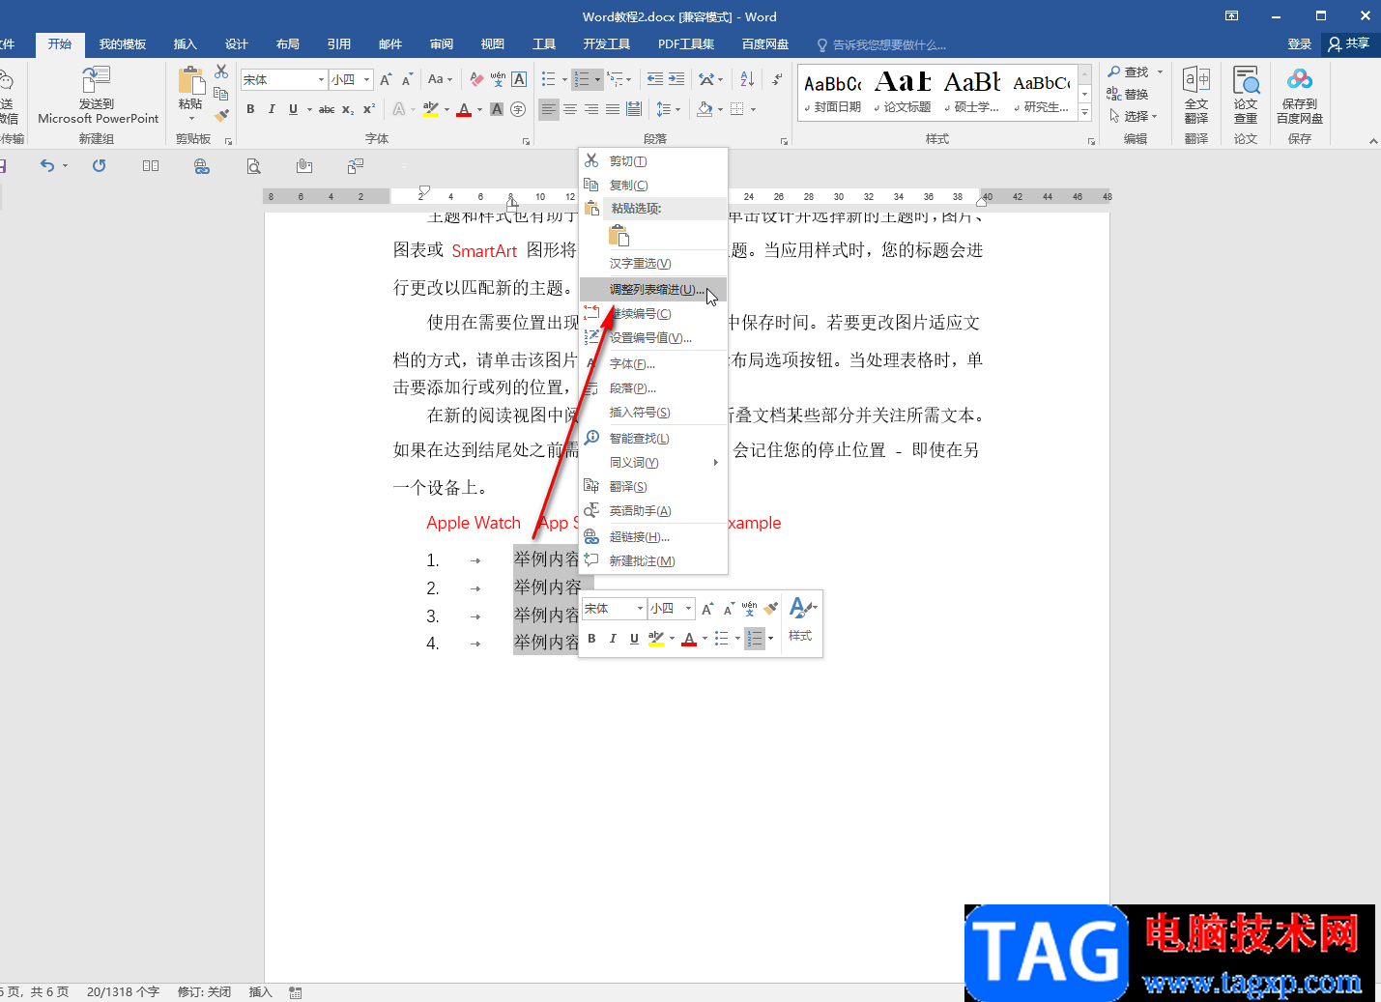Open mini toolbar font size dropdown

[x=688, y=609]
